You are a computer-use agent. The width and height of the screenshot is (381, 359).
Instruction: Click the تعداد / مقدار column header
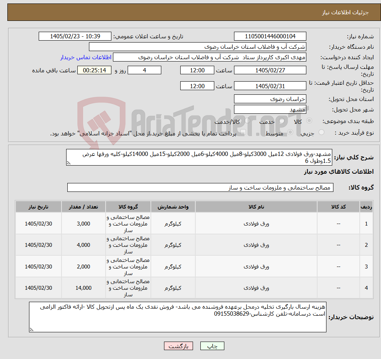point(83,207)
